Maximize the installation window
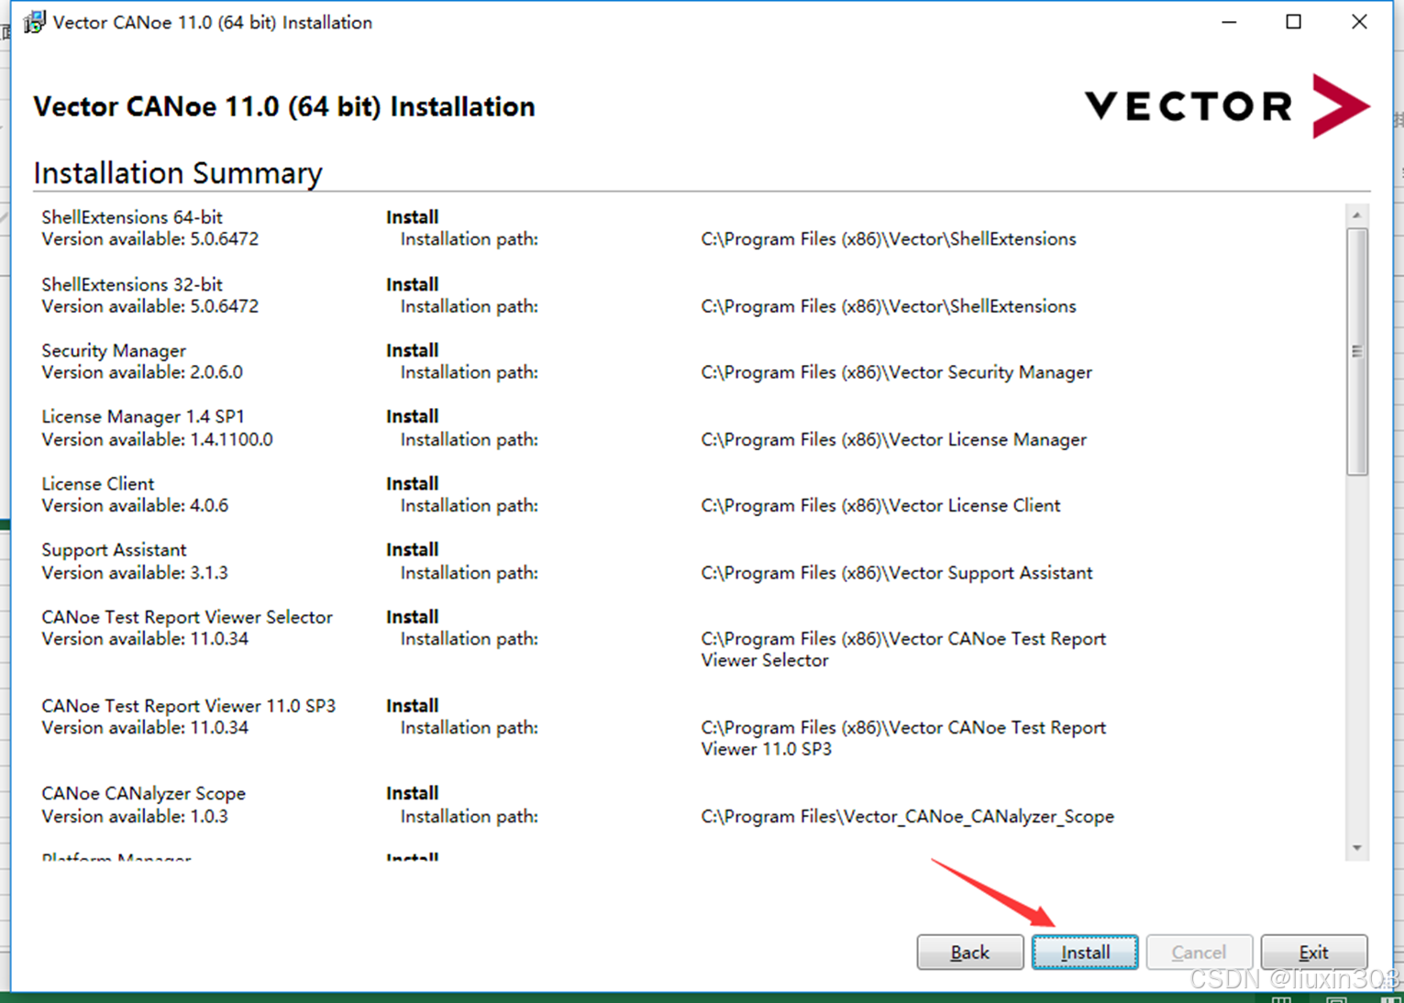Screen dimensions: 1404x1003 (1293, 22)
